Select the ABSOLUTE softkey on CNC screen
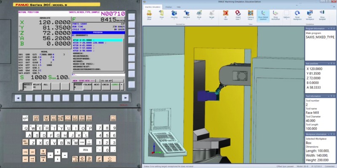337x168 pixels. pos(28,87)
